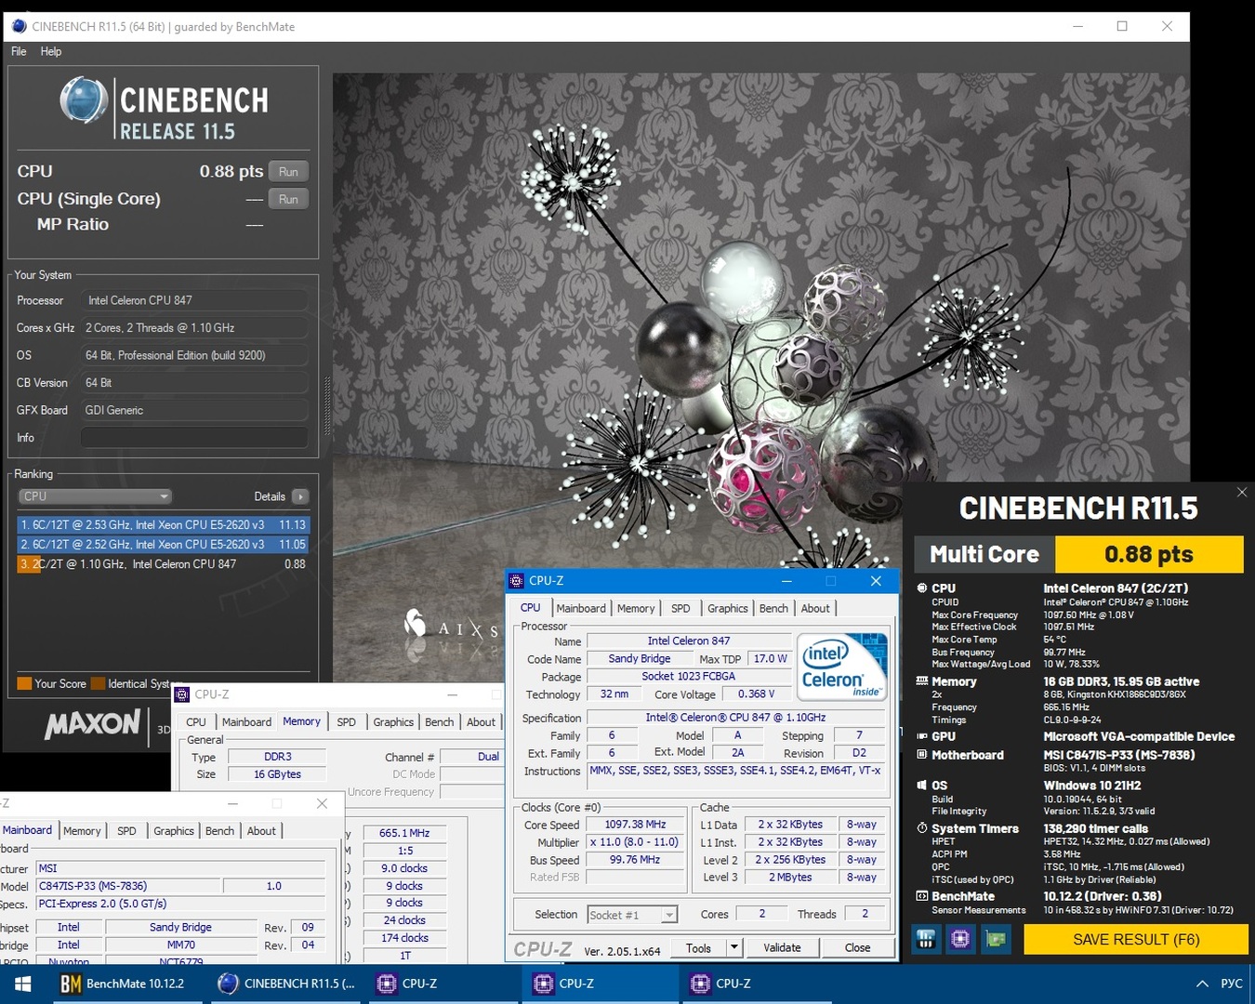Click SAVE RESULT (F6) button
This screenshot has height=1004, width=1255.
coord(1136,939)
